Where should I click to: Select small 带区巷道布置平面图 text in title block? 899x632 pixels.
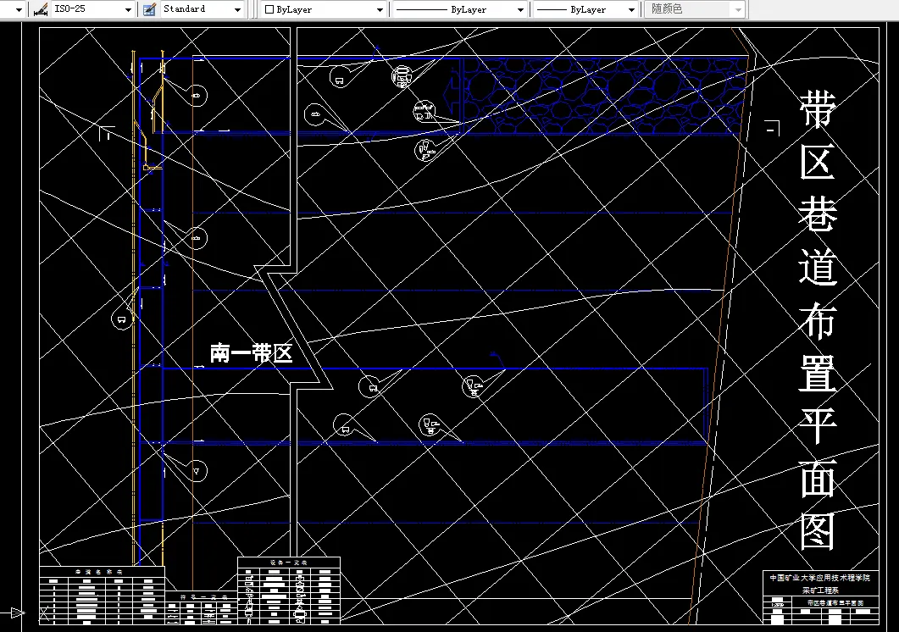coord(835,603)
